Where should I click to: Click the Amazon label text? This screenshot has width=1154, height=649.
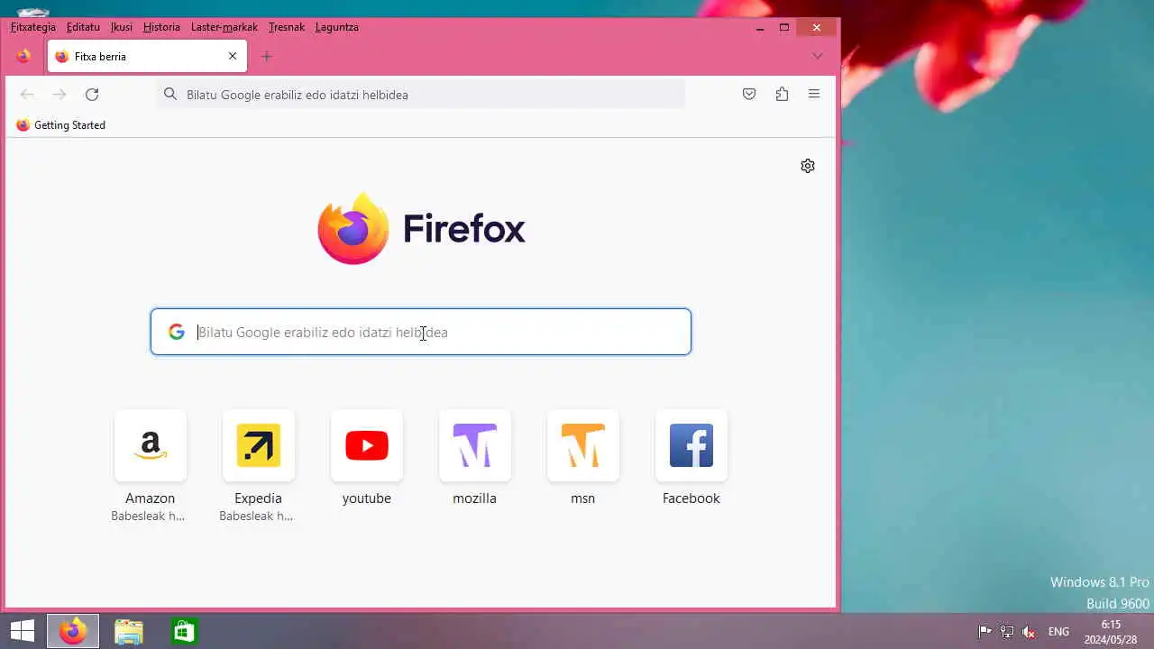point(151,498)
